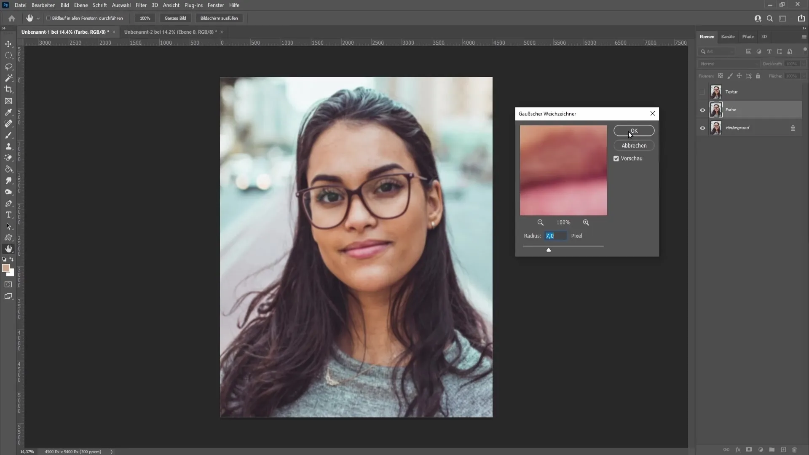Toggle lock position
The height and width of the screenshot is (455, 809).
point(739,76)
